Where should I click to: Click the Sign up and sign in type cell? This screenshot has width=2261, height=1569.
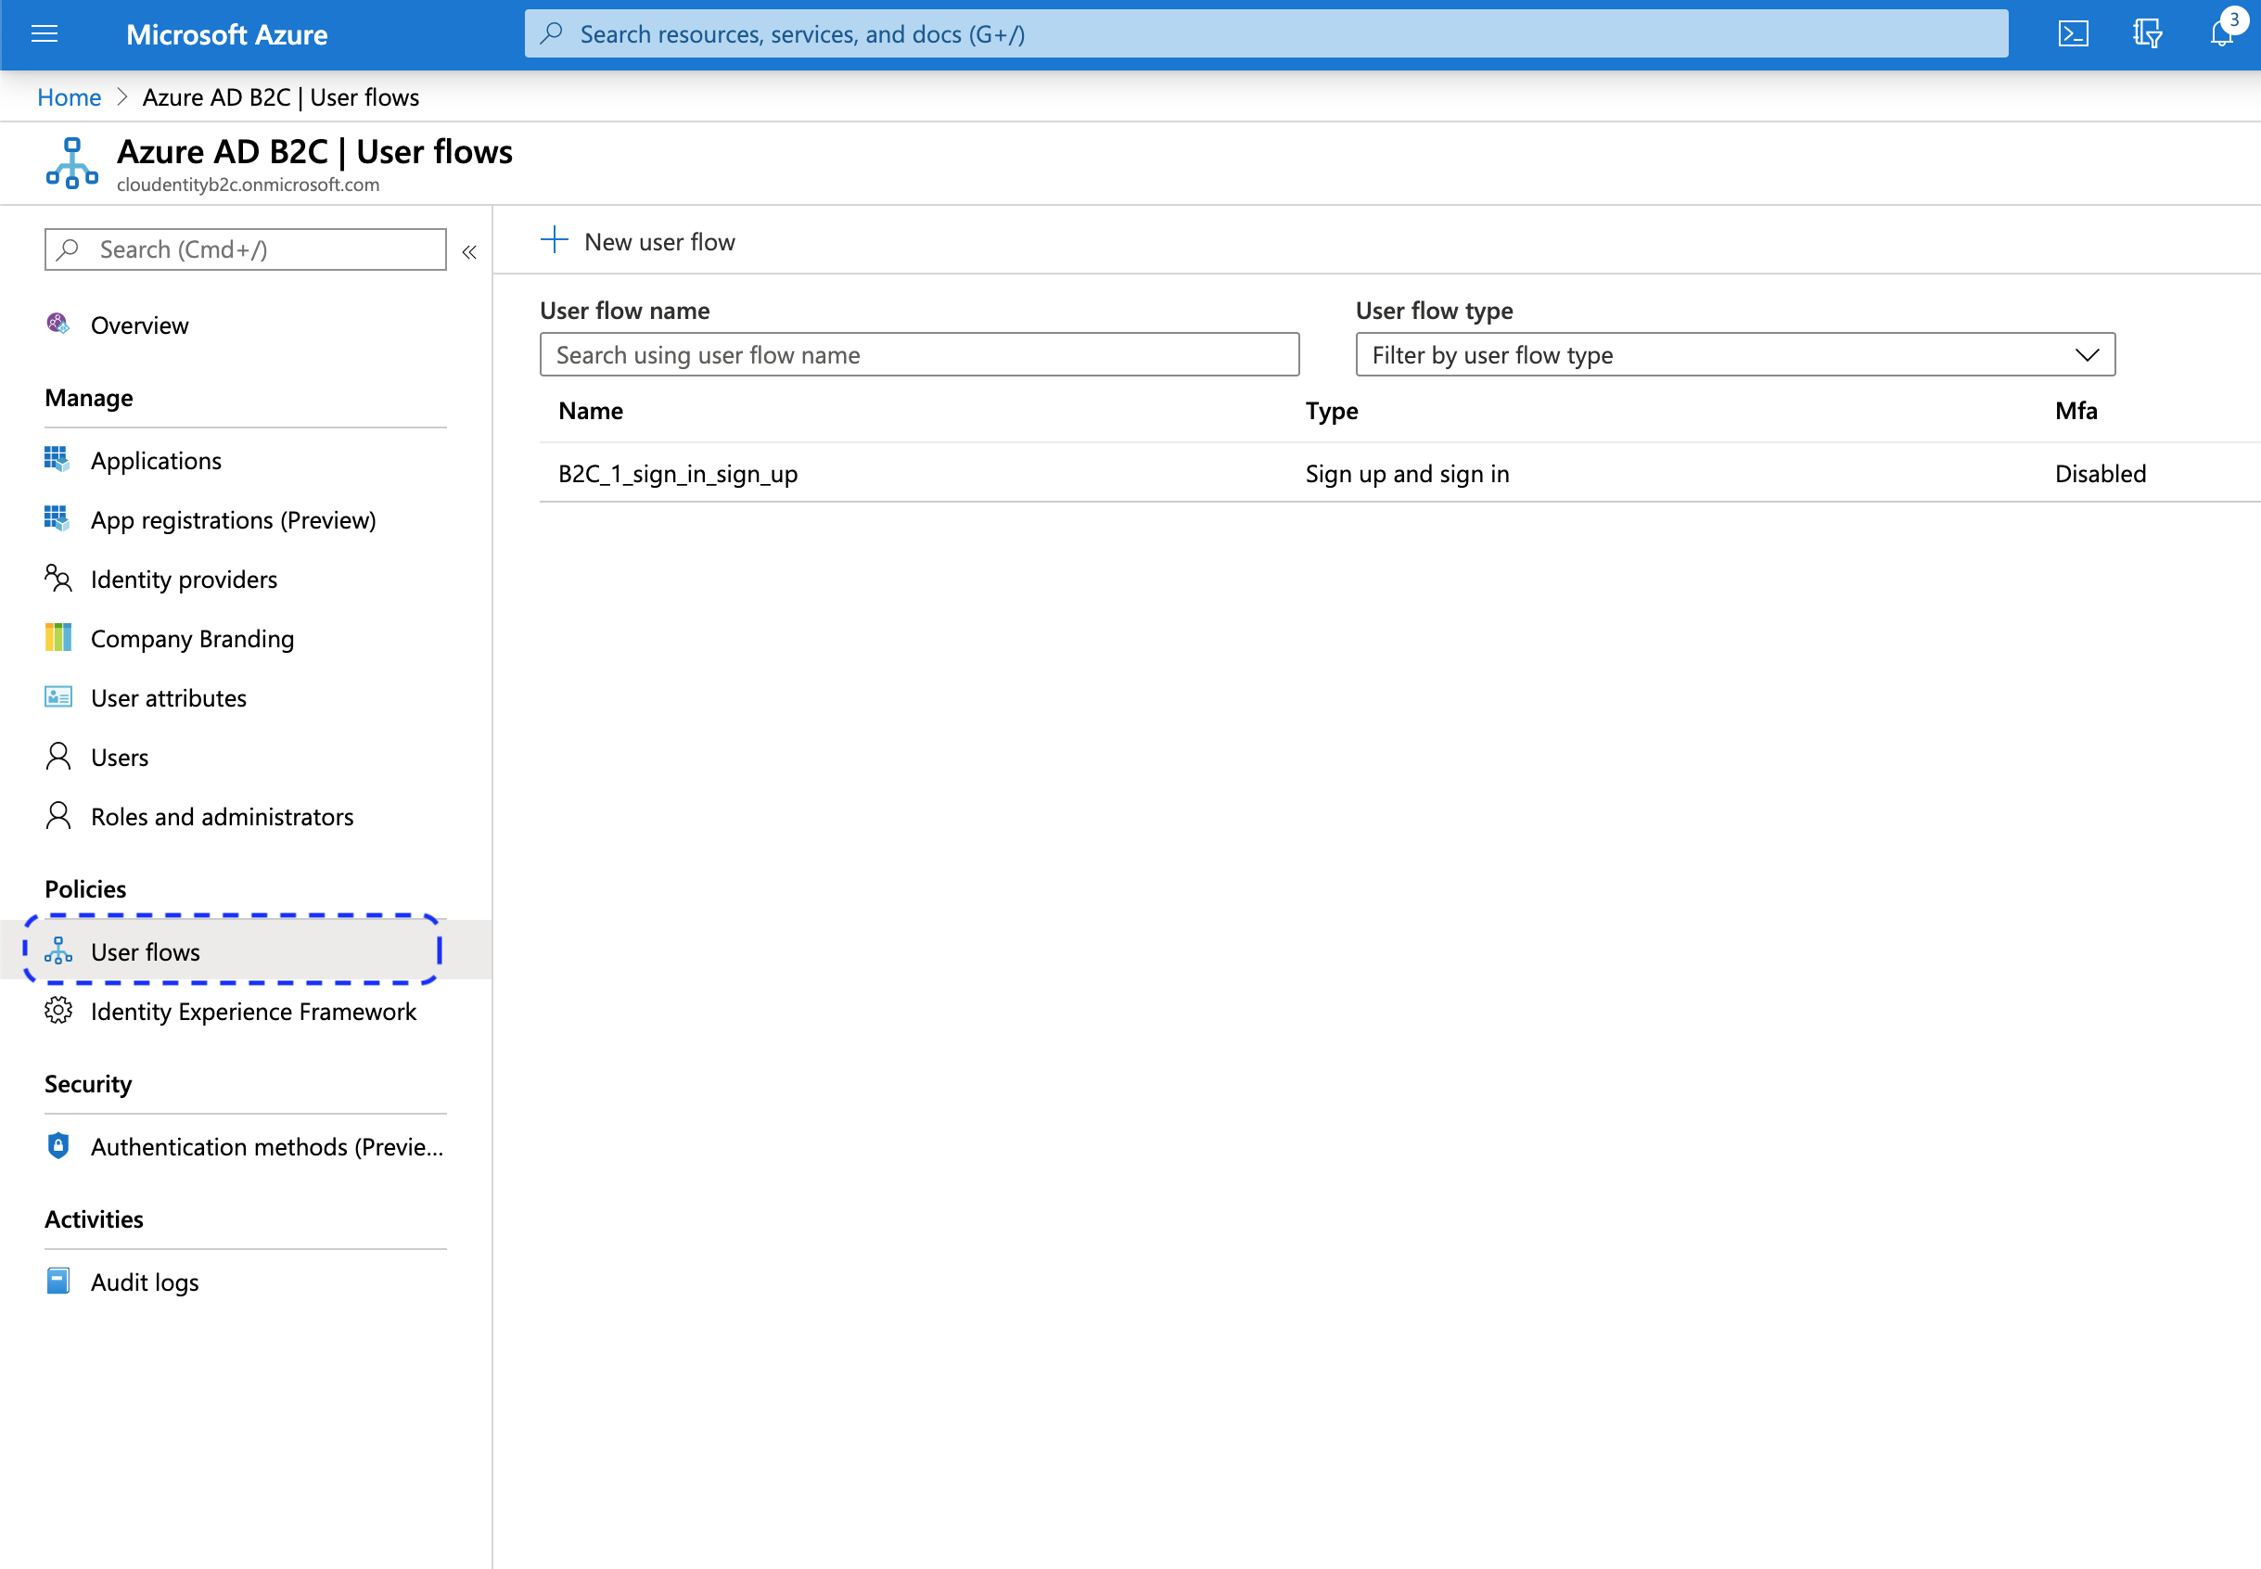coord(1407,474)
